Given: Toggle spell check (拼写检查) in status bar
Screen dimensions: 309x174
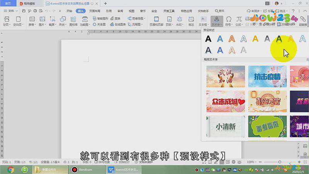Looking at the screenshot, I should [x=102, y=162].
